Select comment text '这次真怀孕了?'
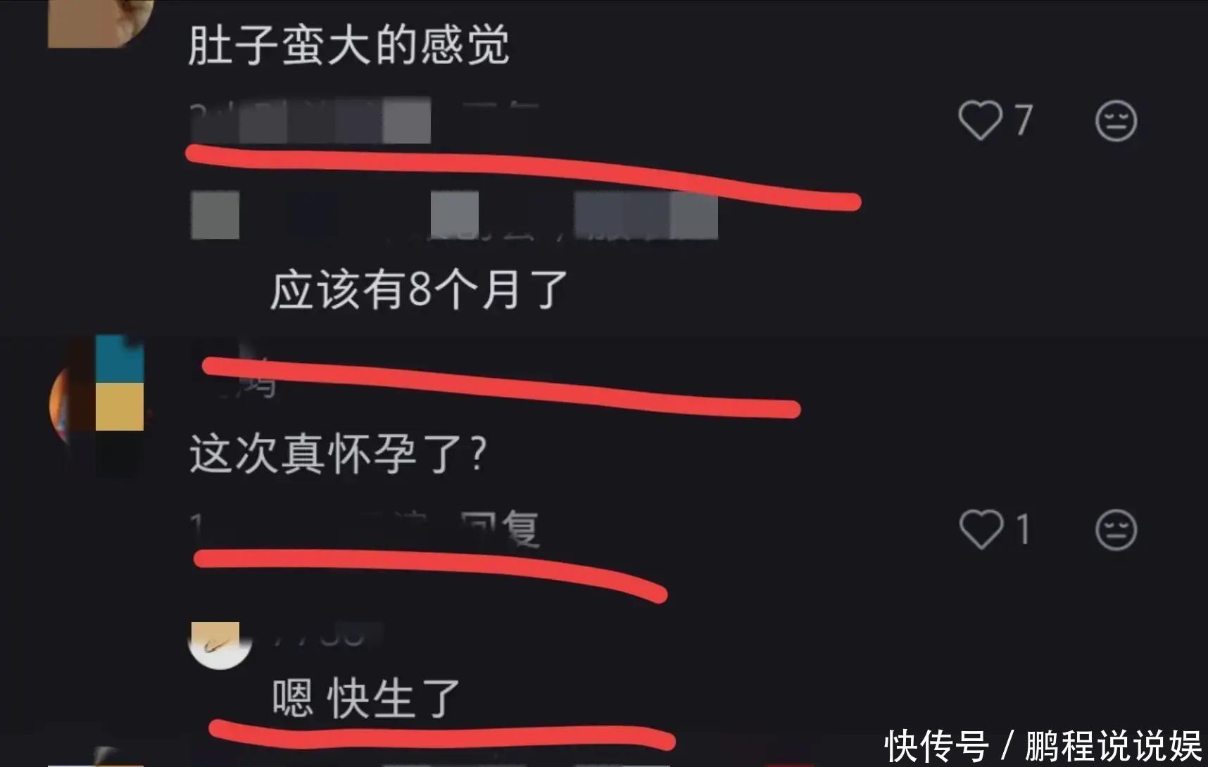 click(338, 454)
